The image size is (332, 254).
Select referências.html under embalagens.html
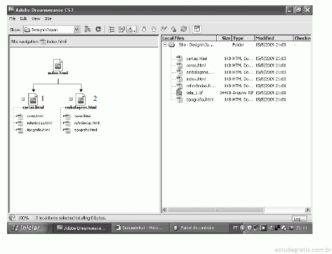(x=87, y=123)
